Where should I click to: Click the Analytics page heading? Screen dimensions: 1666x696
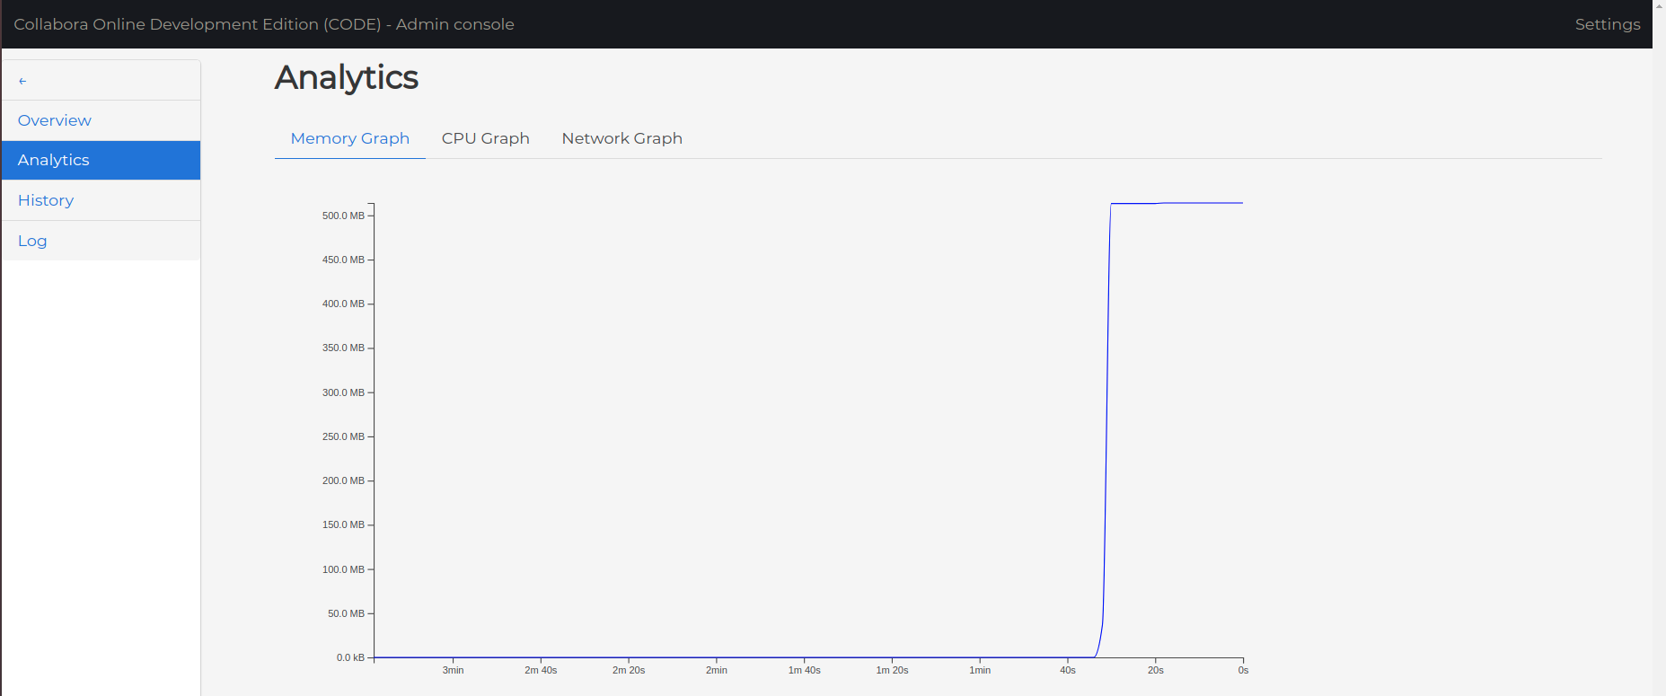coord(347,78)
